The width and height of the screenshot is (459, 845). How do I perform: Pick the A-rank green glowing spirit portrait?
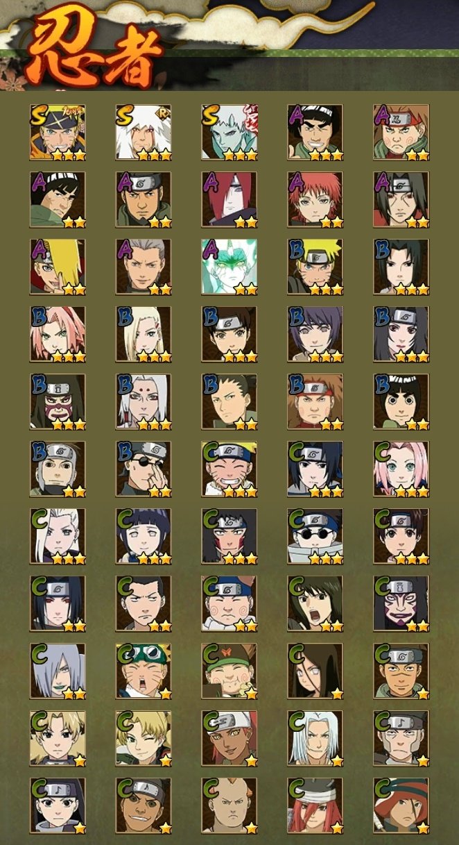coord(230,267)
